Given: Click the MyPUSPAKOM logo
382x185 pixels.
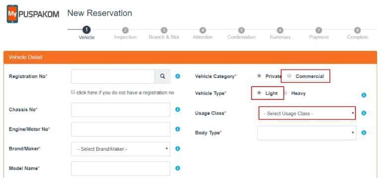Looking at the screenshot, I should tap(33, 14).
